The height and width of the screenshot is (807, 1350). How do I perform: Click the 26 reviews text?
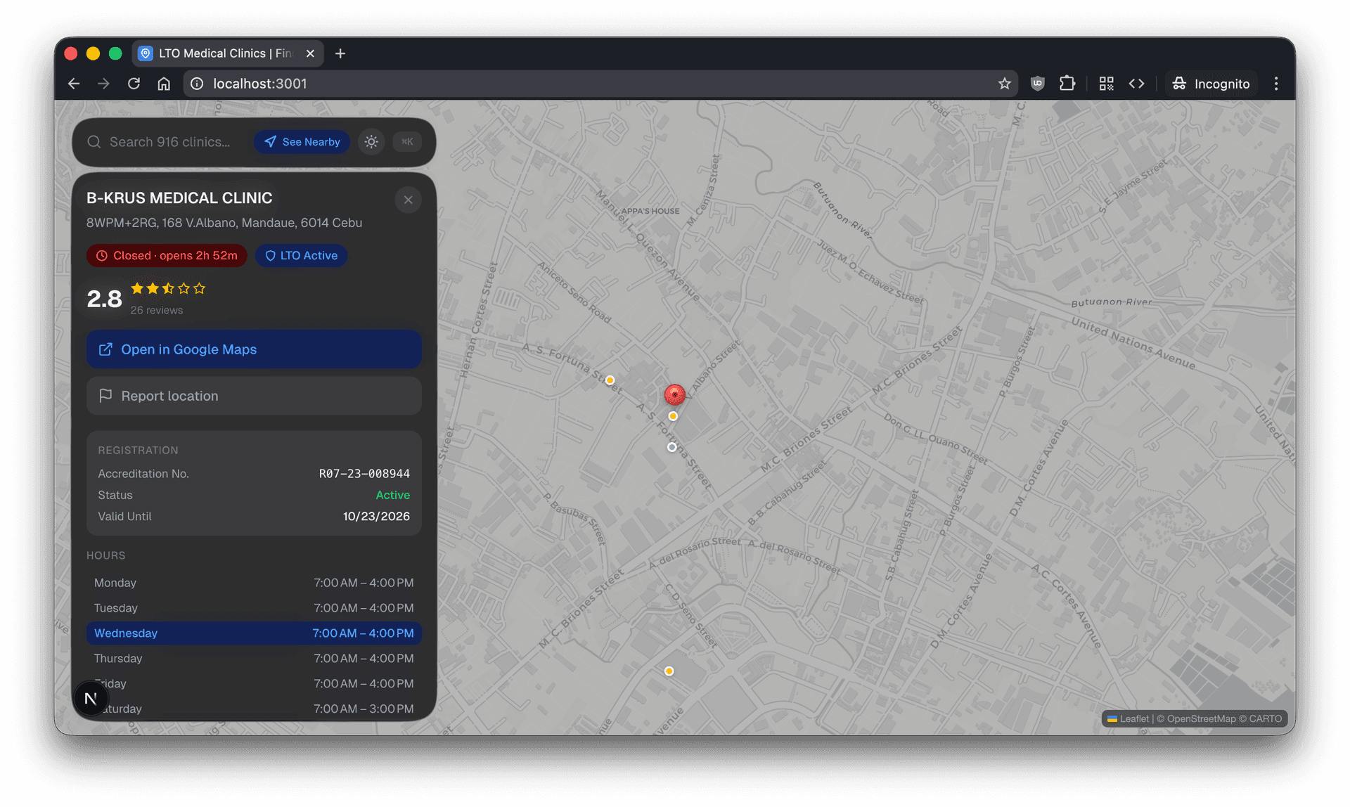click(156, 310)
